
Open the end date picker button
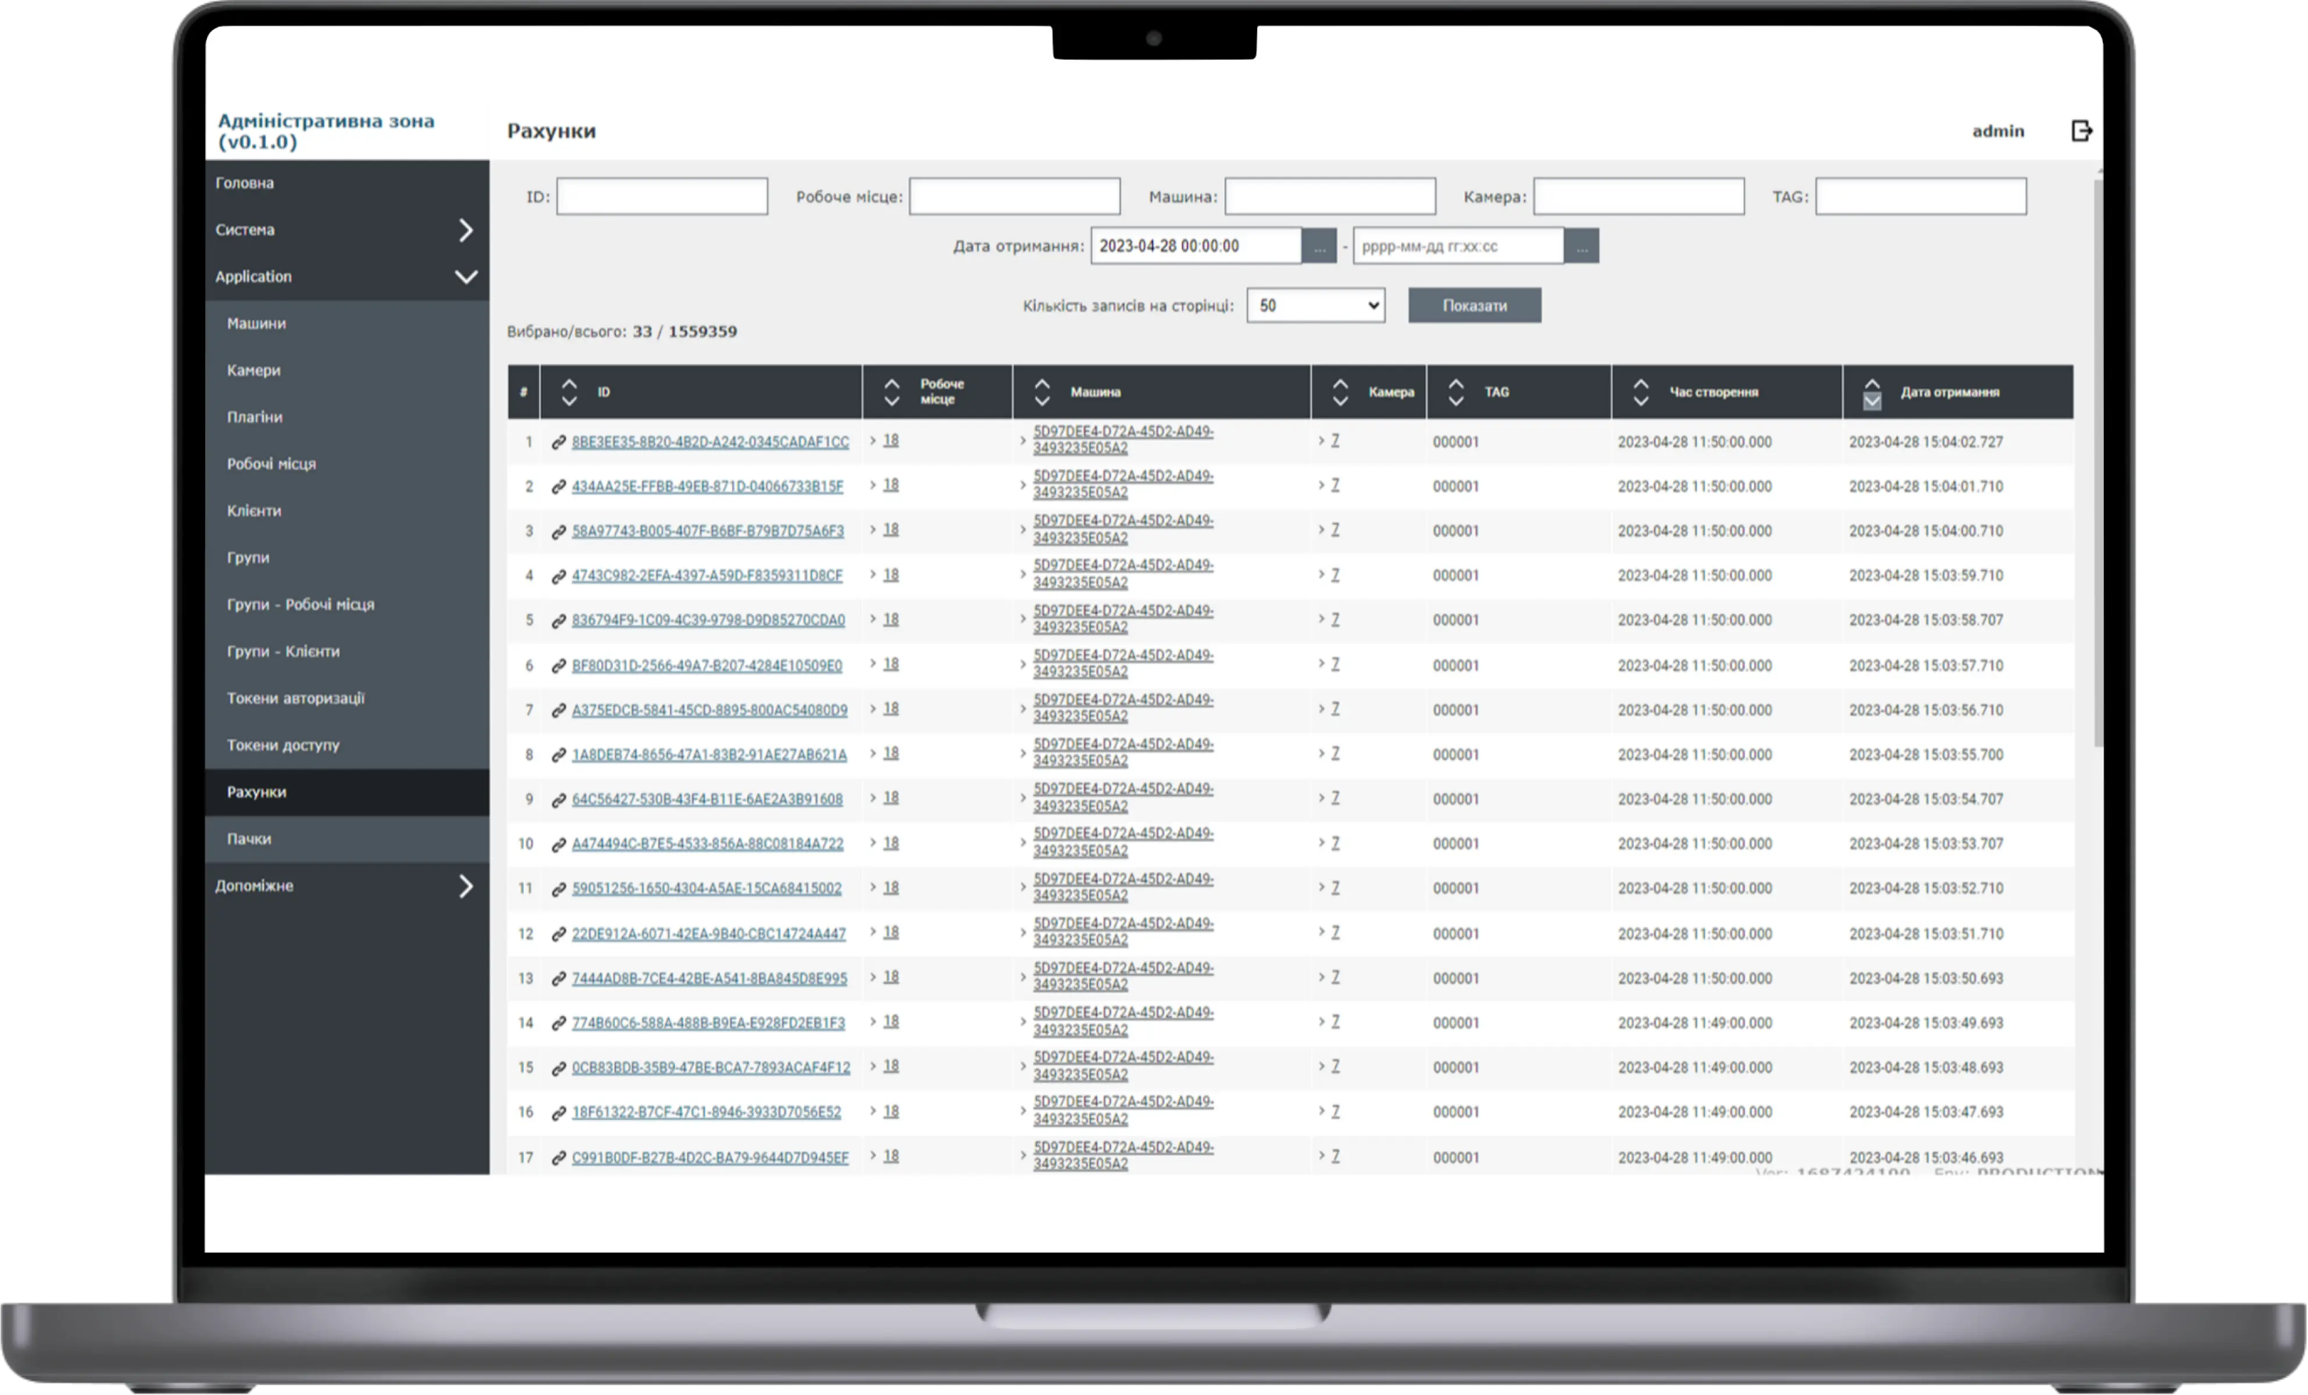1581,246
